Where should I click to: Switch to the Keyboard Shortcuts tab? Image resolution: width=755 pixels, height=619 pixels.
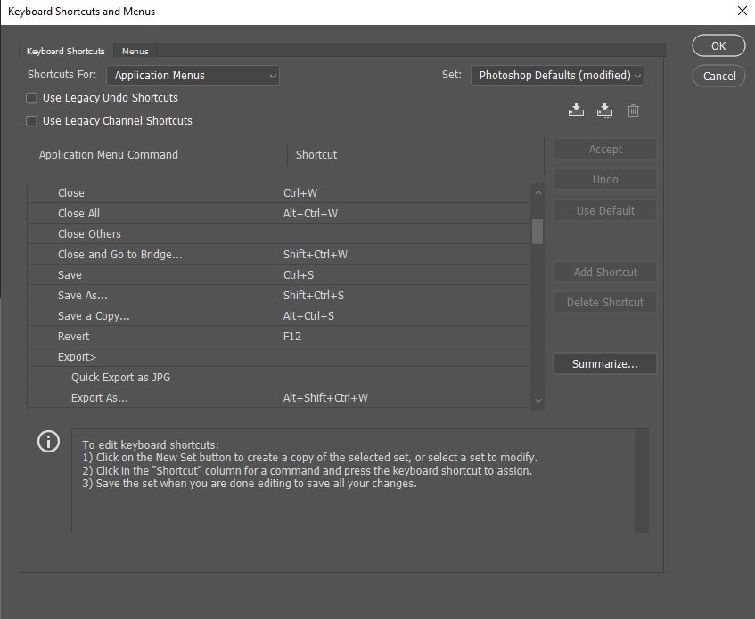tap(65, 51)
